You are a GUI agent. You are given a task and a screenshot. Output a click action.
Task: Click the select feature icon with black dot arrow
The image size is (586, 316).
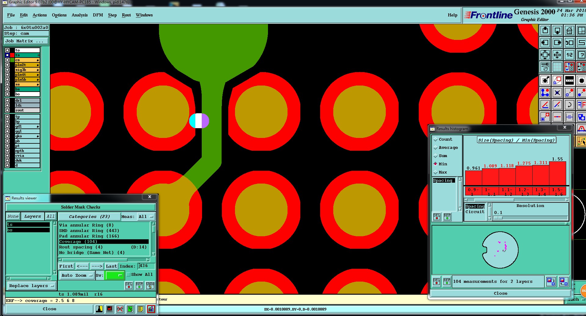pos(545,80)
